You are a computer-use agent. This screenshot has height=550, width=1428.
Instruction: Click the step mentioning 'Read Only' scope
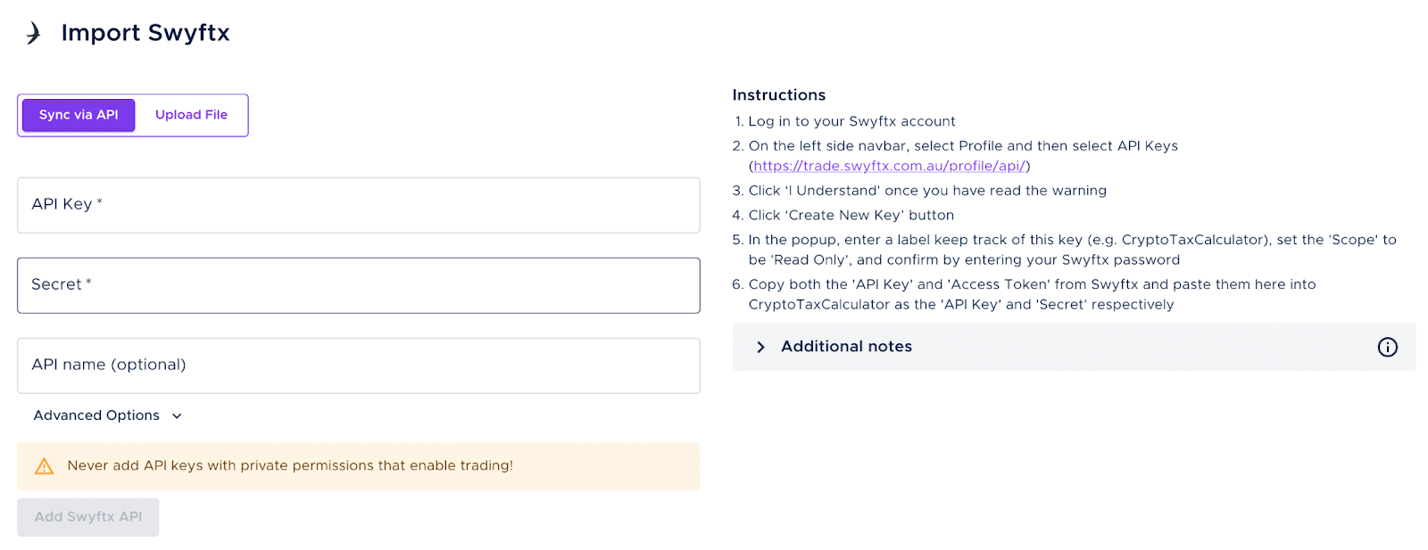1072,250
